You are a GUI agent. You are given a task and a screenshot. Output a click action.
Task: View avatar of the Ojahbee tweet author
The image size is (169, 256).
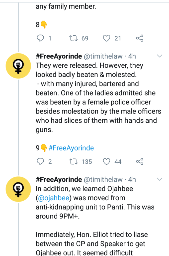[18, 188]
